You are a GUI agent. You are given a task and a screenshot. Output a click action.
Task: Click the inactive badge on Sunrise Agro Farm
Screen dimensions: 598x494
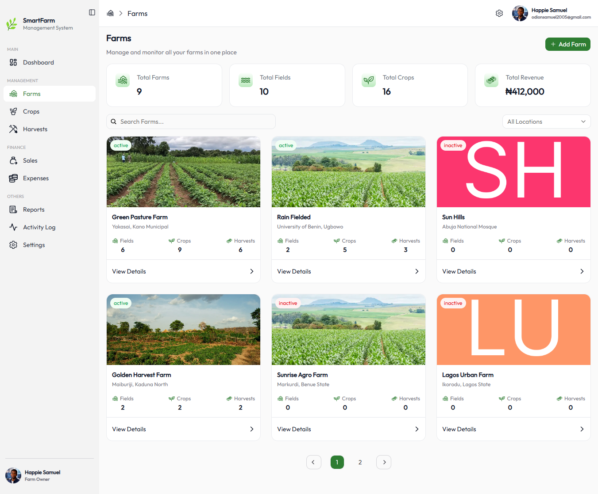[x=288, y=303]
